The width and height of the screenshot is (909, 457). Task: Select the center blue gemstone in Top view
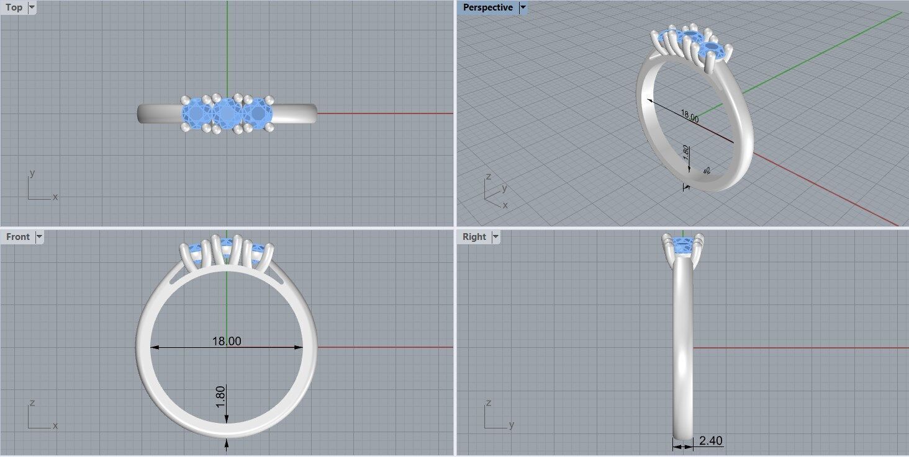[x=227, y=114]
